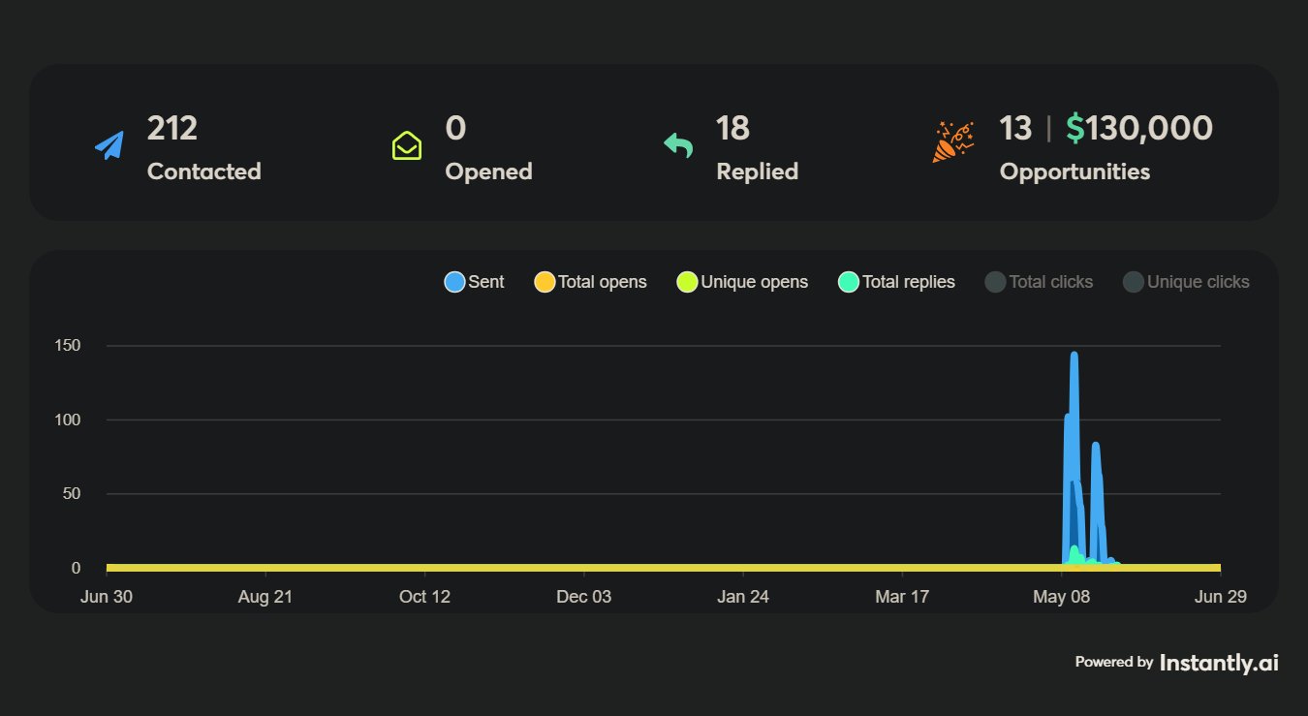The height and width of the screenshot is (716, 1308).
Task: Click the tallest blue Sent peak
Action: [x=1074, y=356]
